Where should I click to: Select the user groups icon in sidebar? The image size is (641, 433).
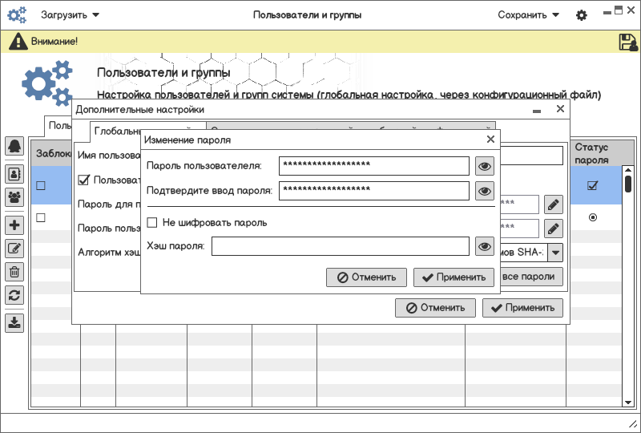click(x=14, y=196)
